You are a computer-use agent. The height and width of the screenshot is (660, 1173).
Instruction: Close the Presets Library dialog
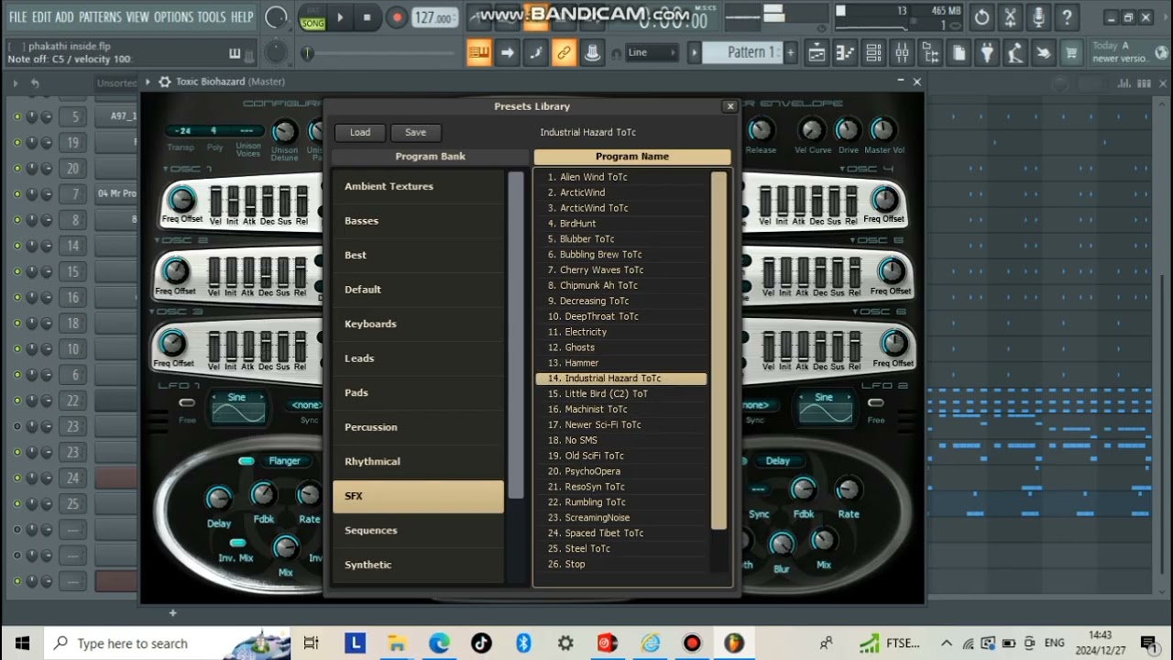[x=730, y=106]
